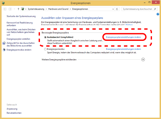
Task: Go up one level with up arrow
Action: point(18,9)
